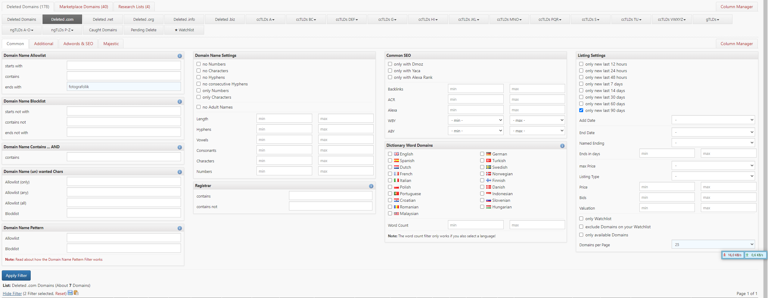Expand the Named Ending dropdown

pyautogui.click(x=713, y=143)
